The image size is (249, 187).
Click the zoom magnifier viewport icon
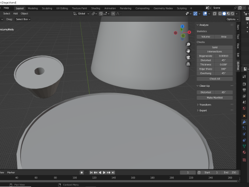pyautogui.click(x=188, y=45)
